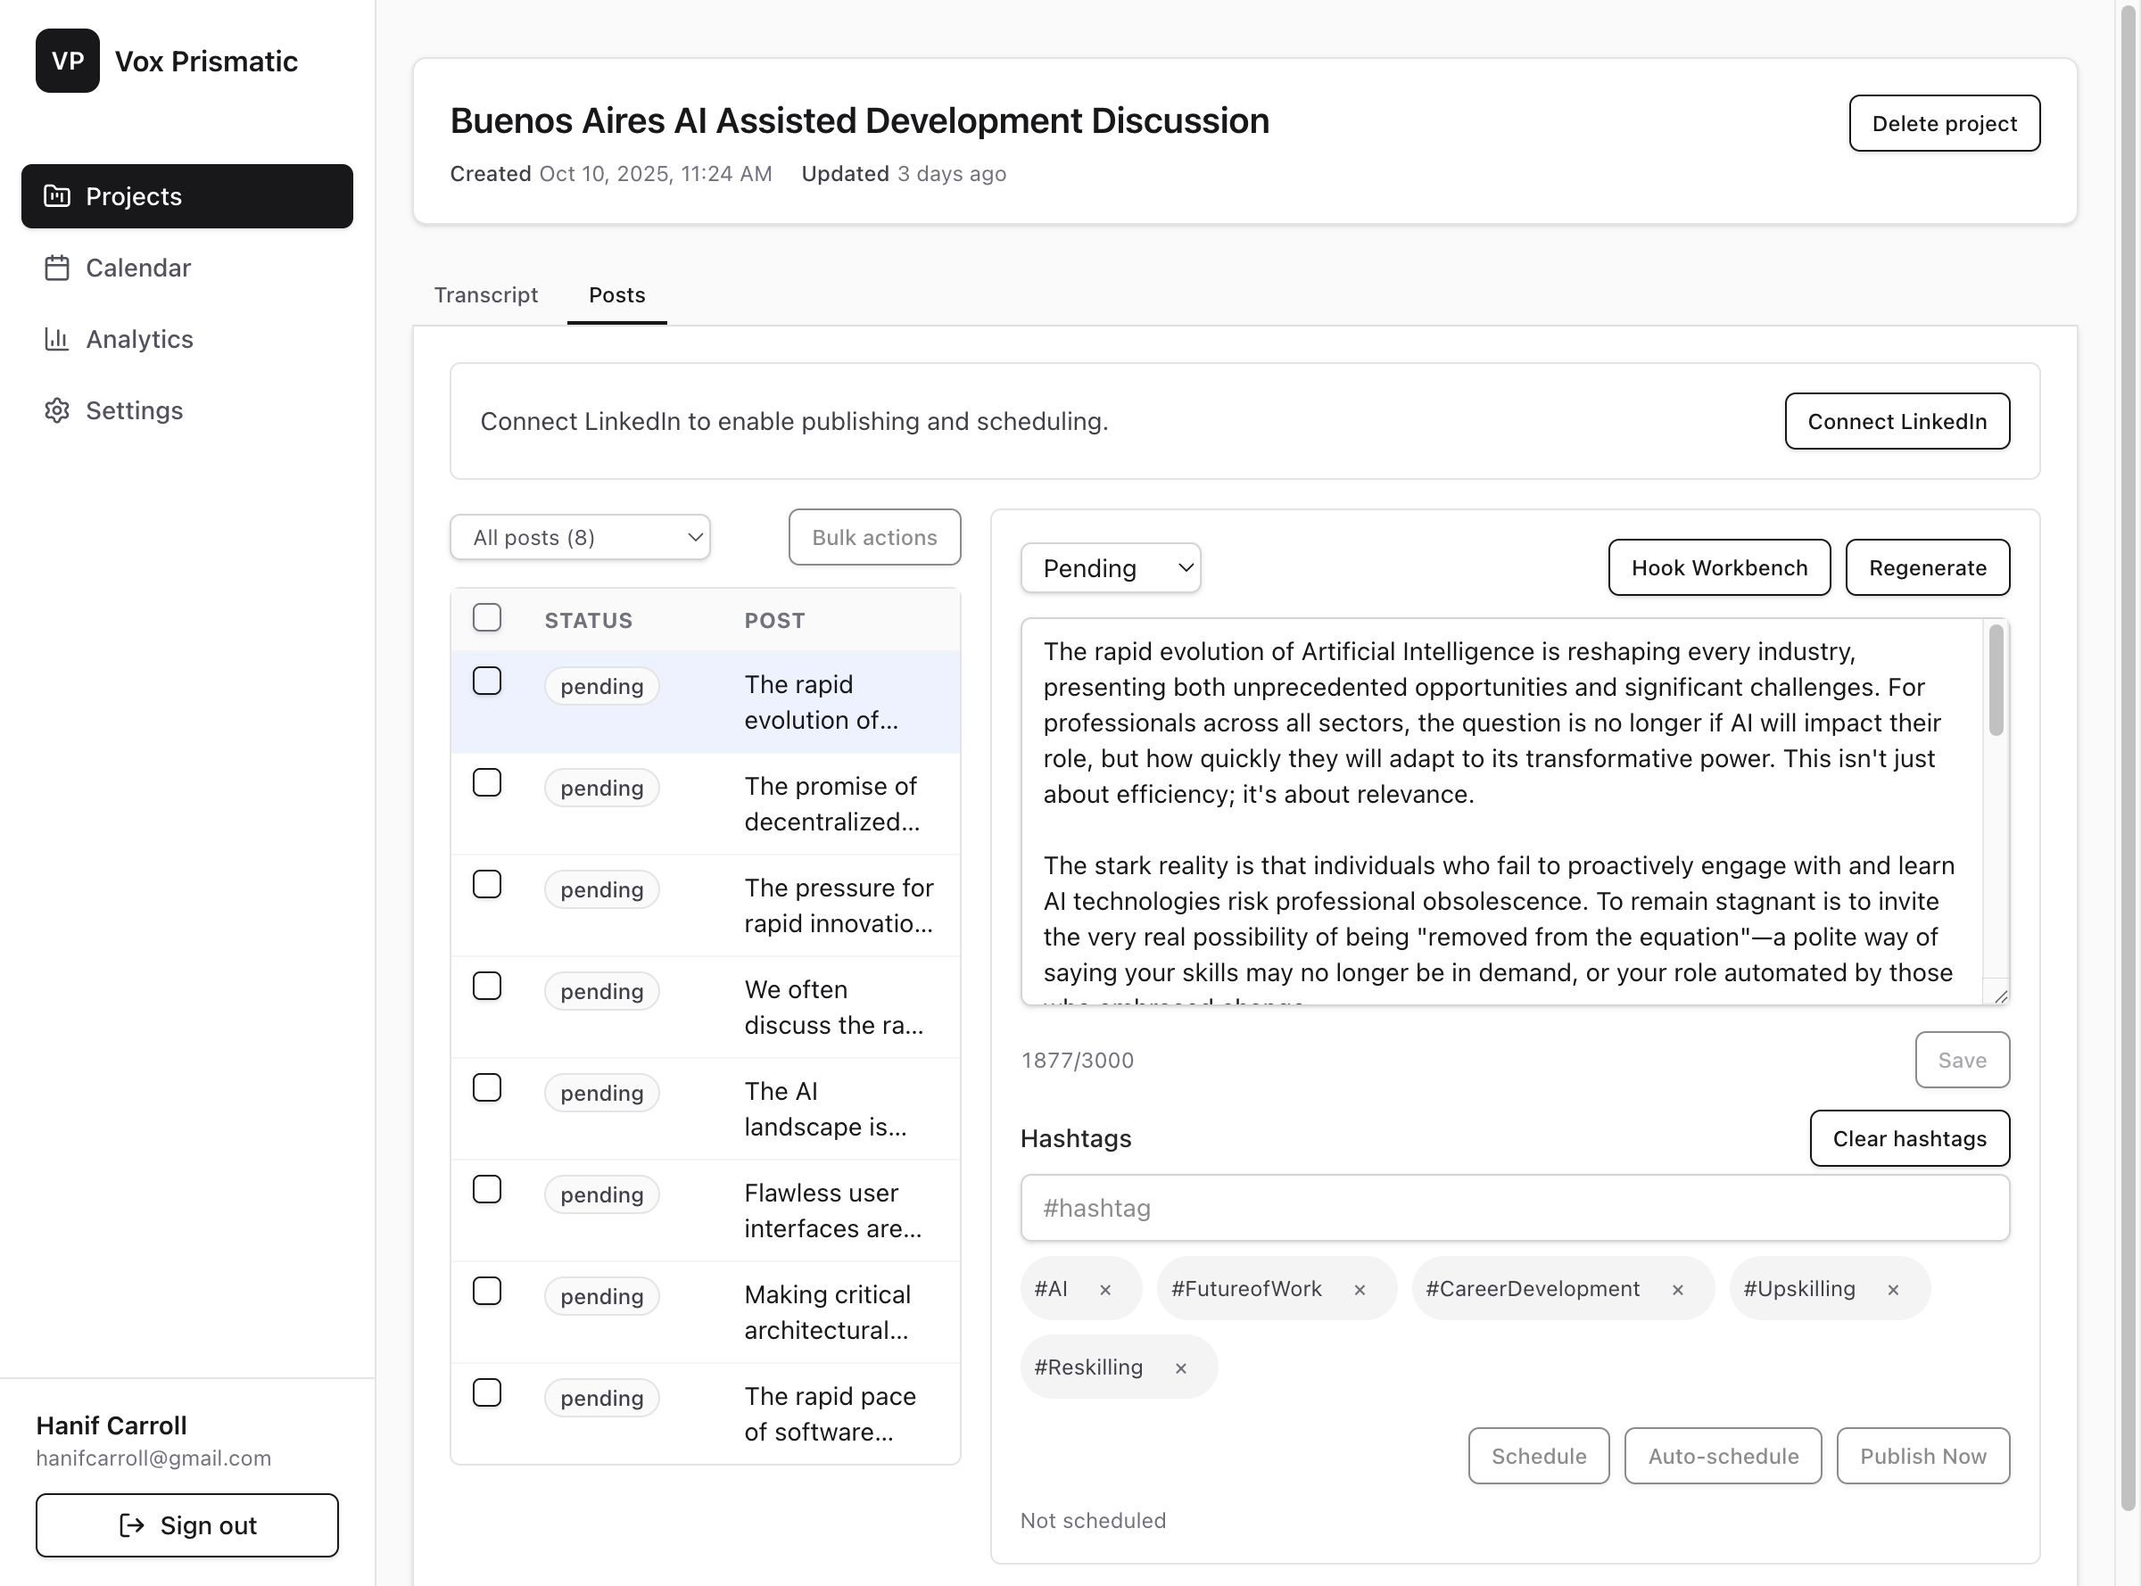The width and height of the screenshot is (2141, 1586).
Task: Select the Posts tab
Action: [x=616, y=294]
